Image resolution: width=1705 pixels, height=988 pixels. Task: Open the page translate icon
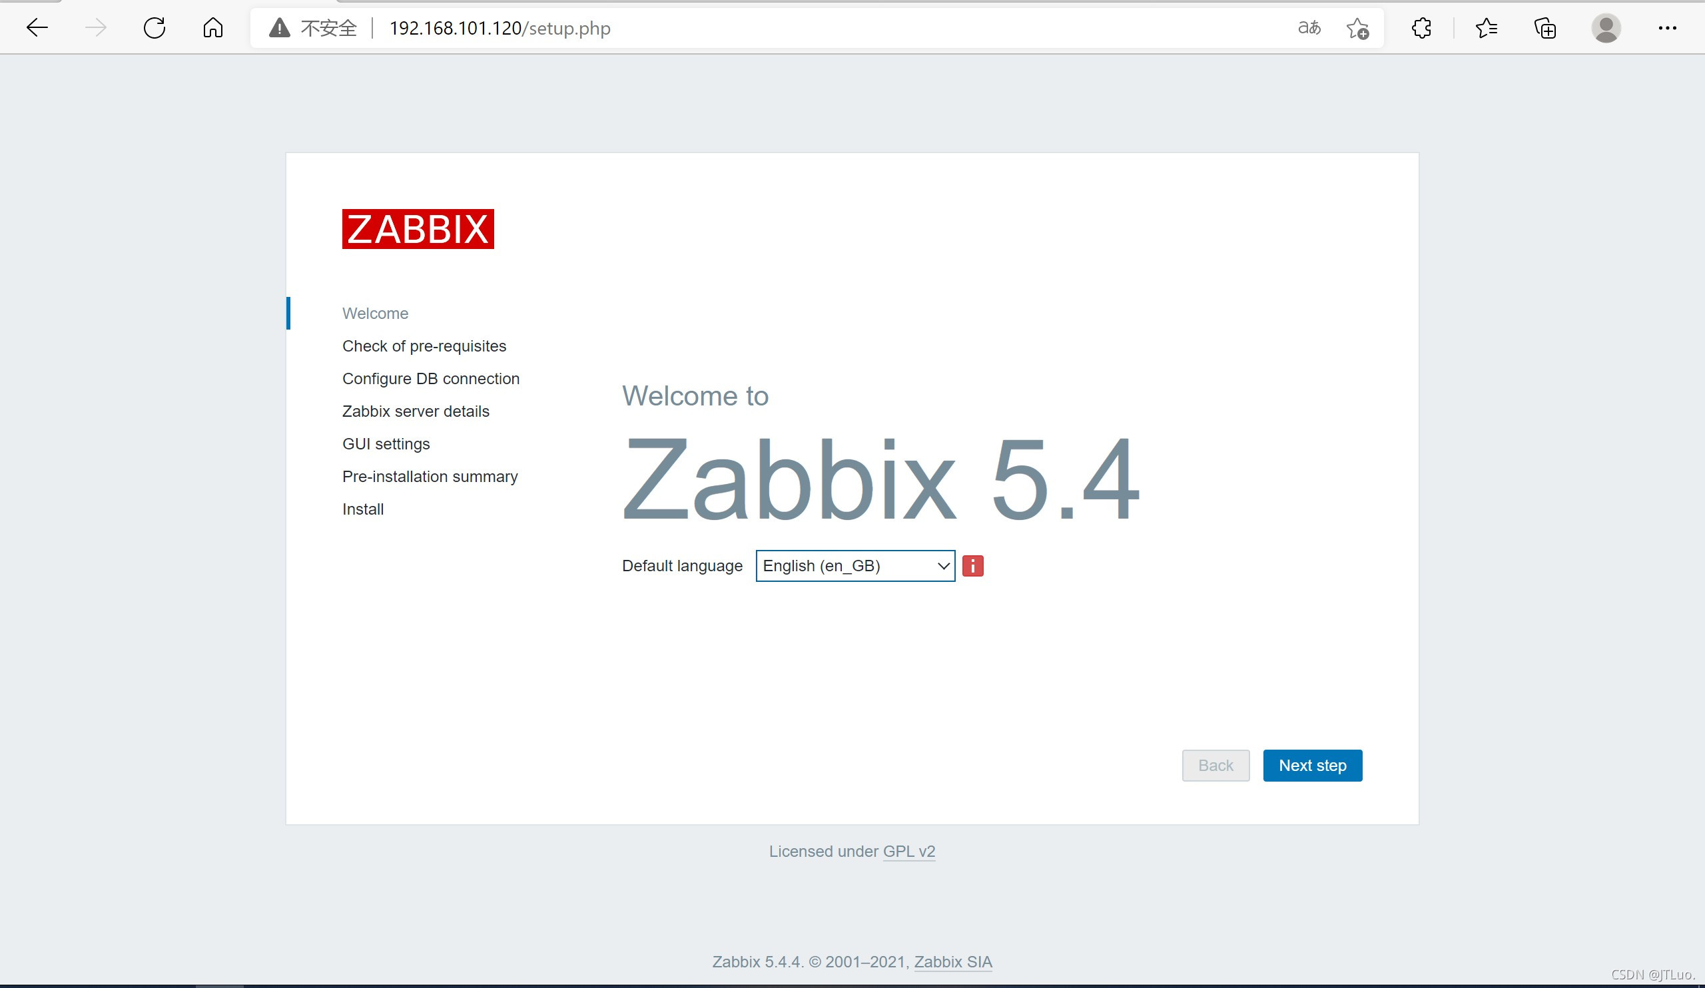(x=1309, y=28)
